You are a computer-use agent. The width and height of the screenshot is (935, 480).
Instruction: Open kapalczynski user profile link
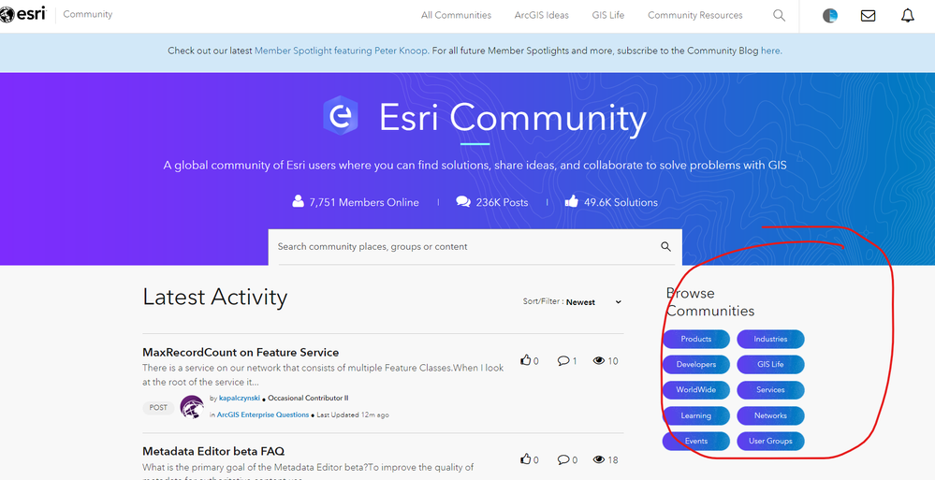239,398
